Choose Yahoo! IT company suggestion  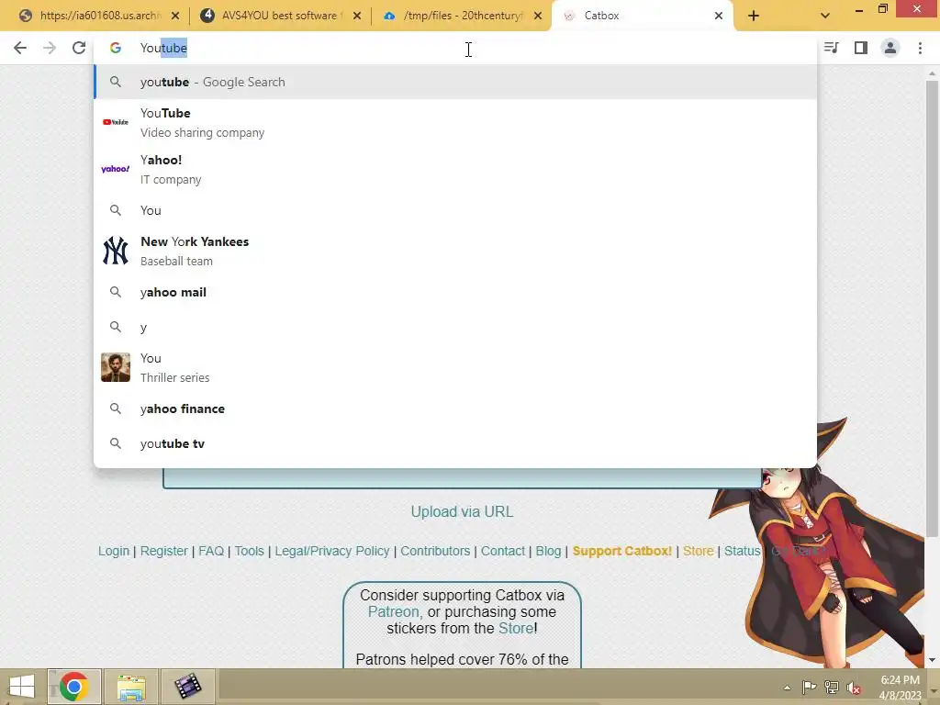pos(455,169)
